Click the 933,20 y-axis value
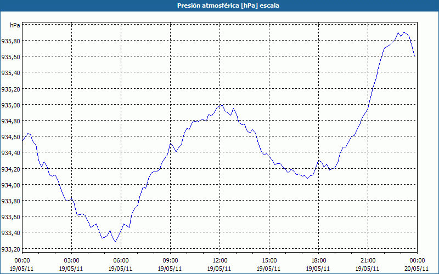The height and width of the screenshot is (274, 439). [x=10, y=249]
